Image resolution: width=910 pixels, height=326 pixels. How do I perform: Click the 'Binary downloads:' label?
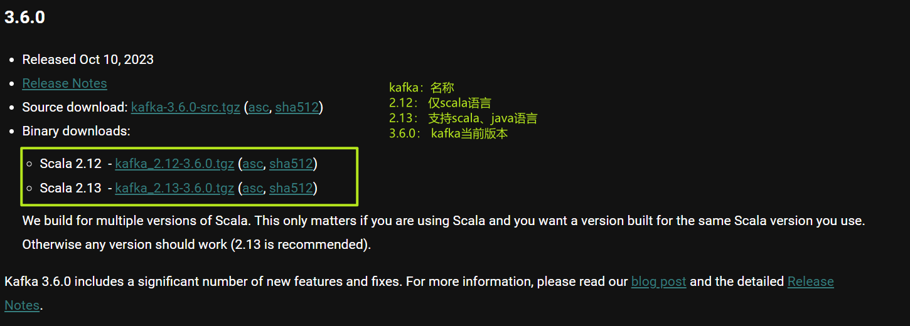[76, 131]
